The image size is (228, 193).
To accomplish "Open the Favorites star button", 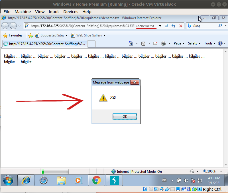I will coord(13,35).
